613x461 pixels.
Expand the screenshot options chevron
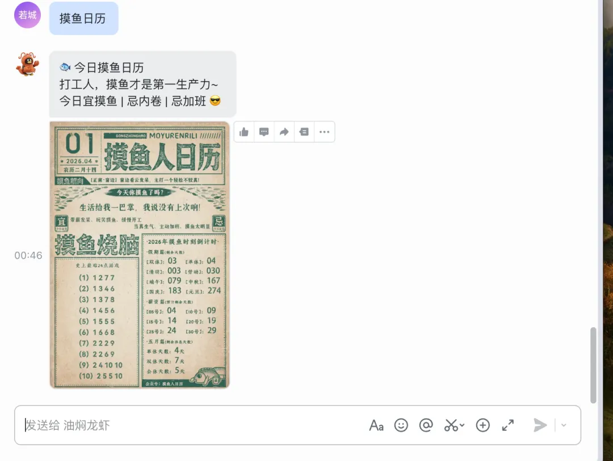462,425
